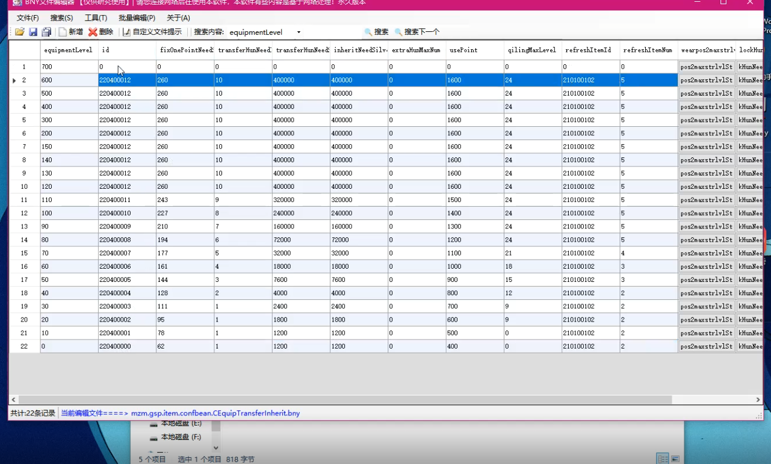Select row header number 22

25,346
